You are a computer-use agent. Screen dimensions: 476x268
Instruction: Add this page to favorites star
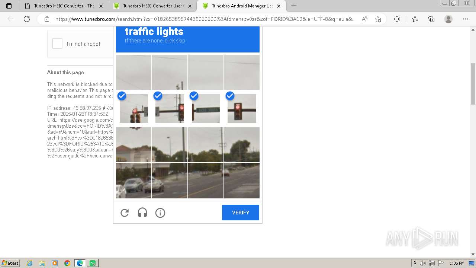(x=378, y=19)
